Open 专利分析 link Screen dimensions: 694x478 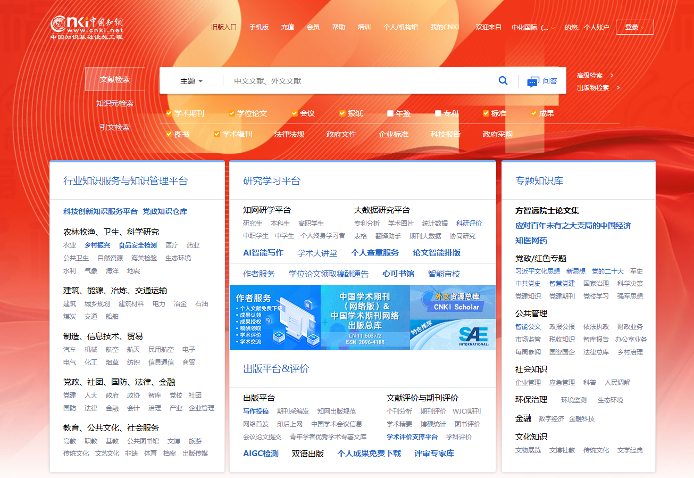(367, 224)
